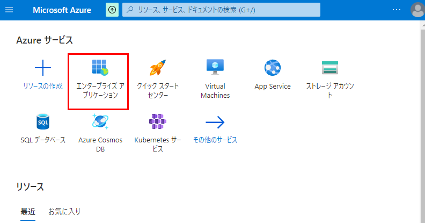The image size is (425, 223).
Task: Click the upgrade arrow icon beside search
Action: (112, 10)
